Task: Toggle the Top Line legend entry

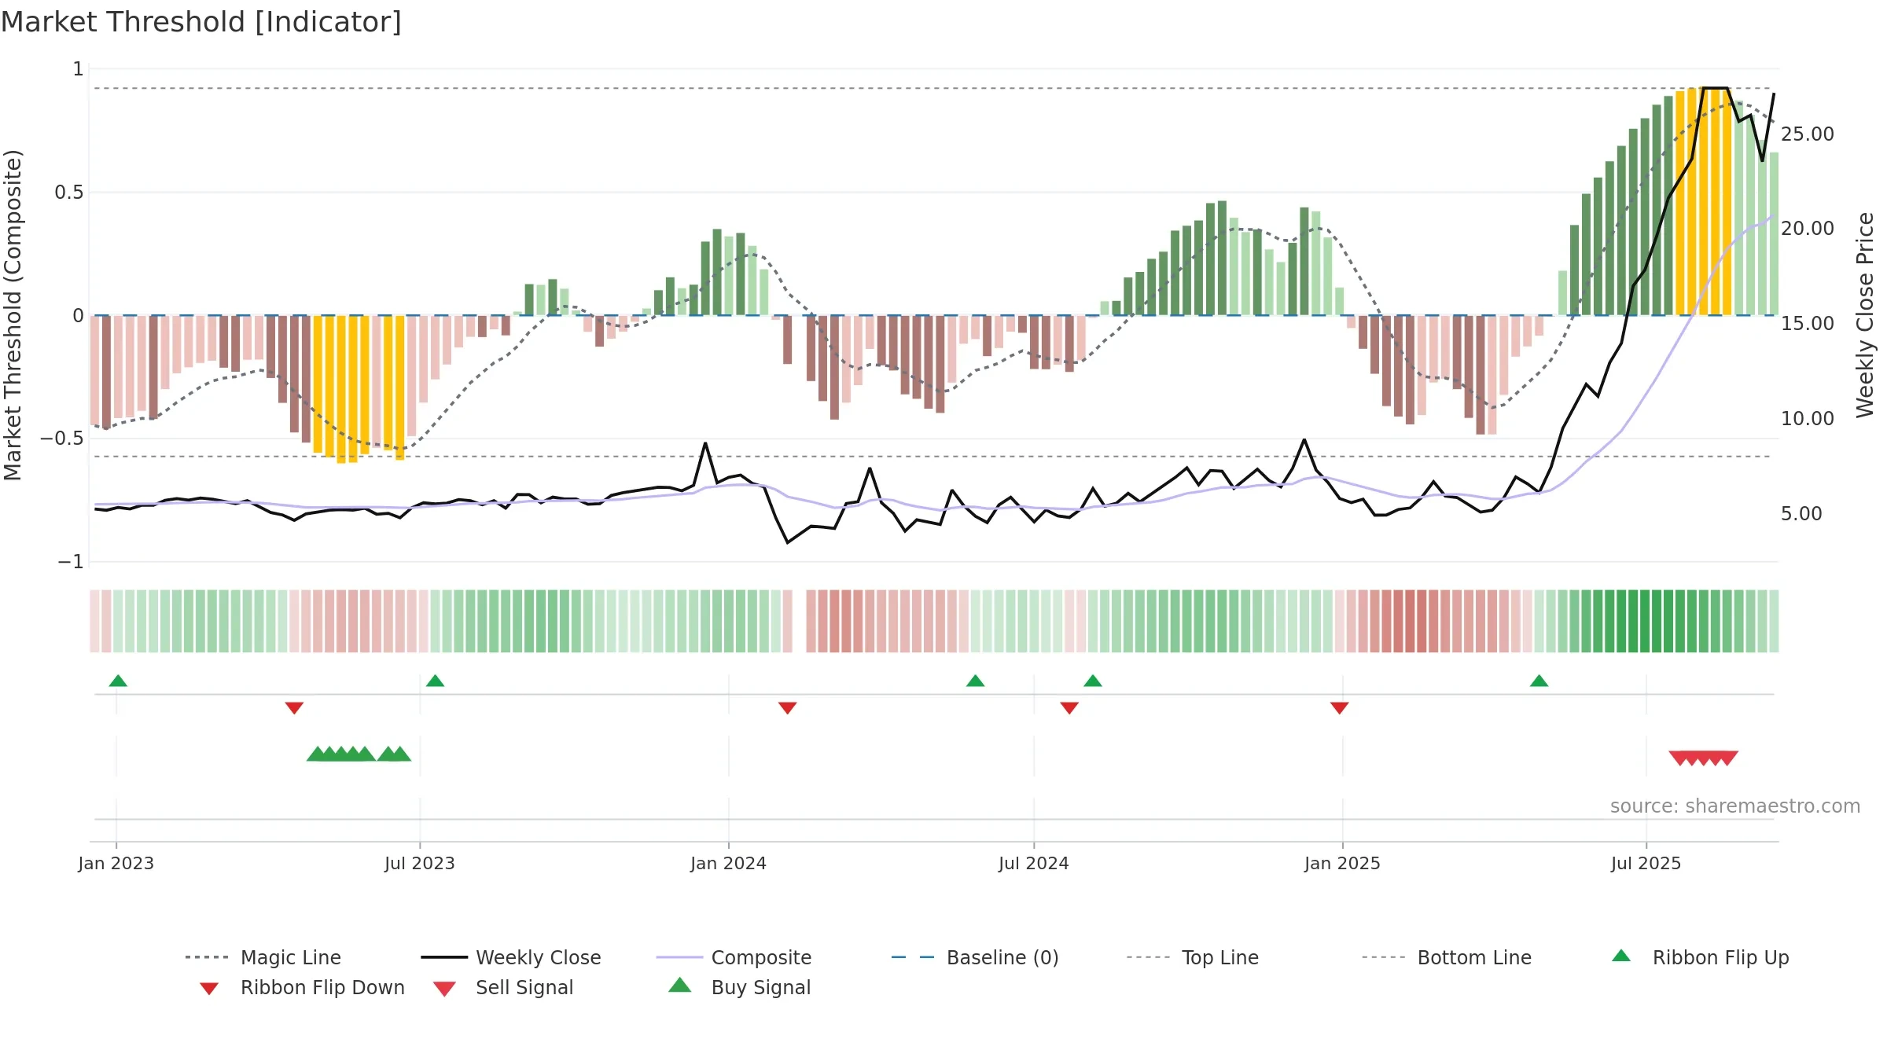Action: click(x=1192, y=957)
